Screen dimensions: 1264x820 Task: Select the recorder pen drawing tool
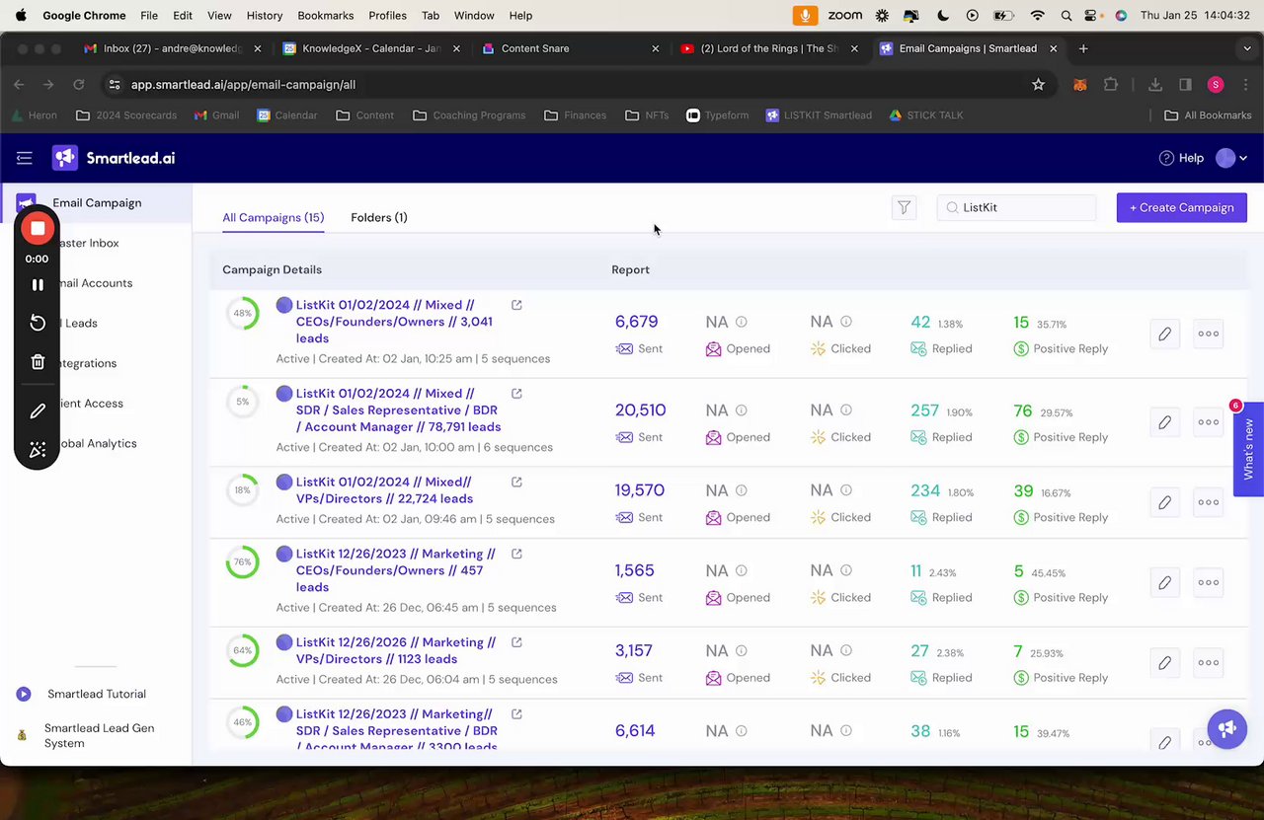pyautogui.click(x=38, y=410)
